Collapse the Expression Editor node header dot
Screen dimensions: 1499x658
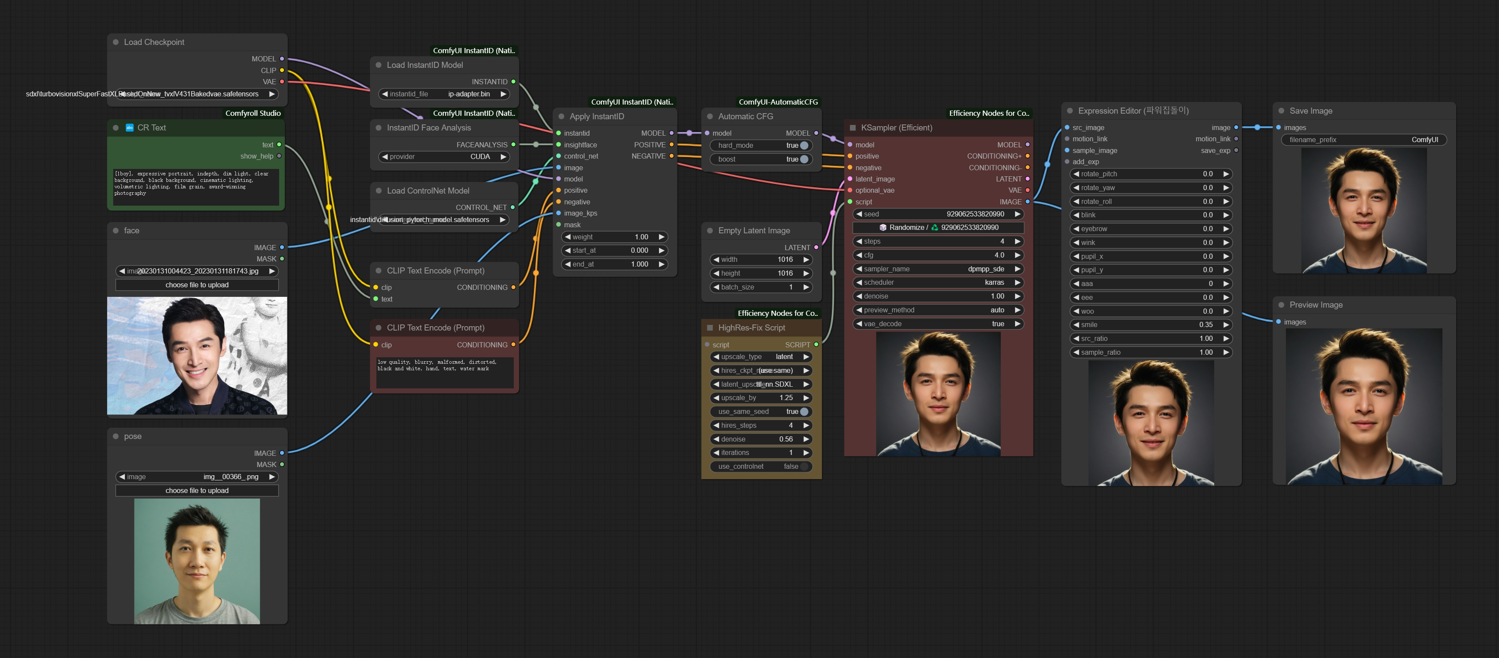[x=1069, y=110]
